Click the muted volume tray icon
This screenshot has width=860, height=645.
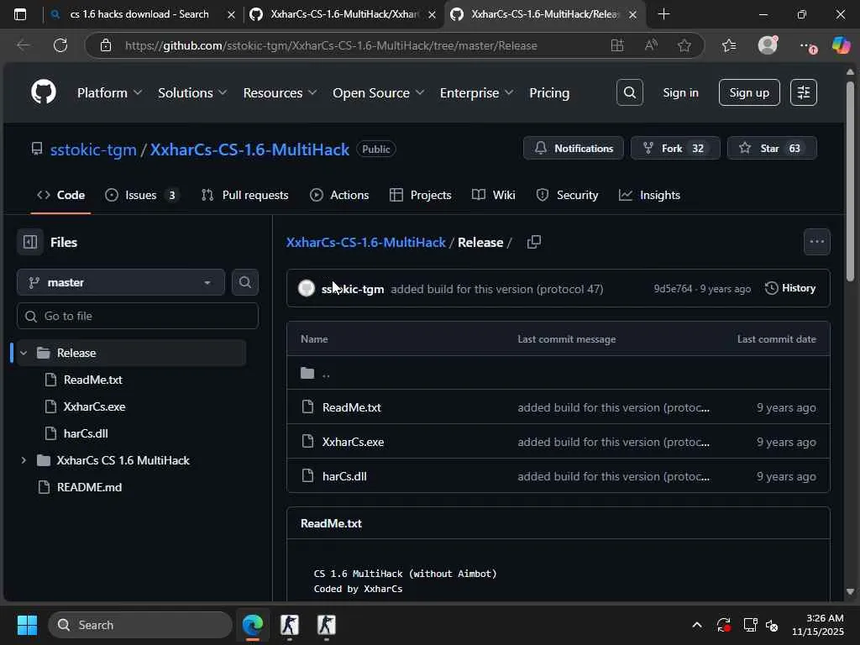pos(773,625)
